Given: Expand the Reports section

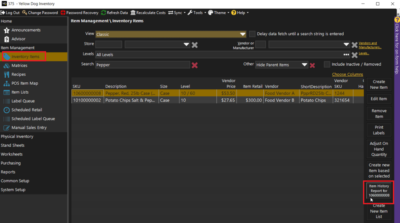Looking at the screenshot, I should [x=8, y=172].
